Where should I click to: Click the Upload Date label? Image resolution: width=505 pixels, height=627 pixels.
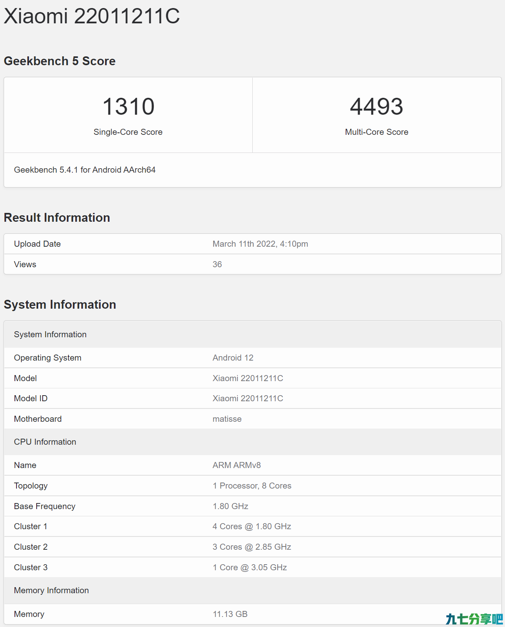point(37,244)
